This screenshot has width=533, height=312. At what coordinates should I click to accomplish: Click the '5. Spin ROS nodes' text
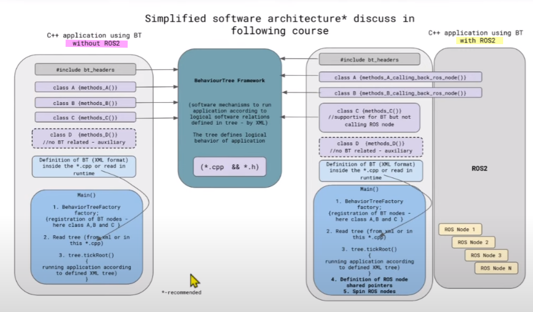tap(369, 291)
